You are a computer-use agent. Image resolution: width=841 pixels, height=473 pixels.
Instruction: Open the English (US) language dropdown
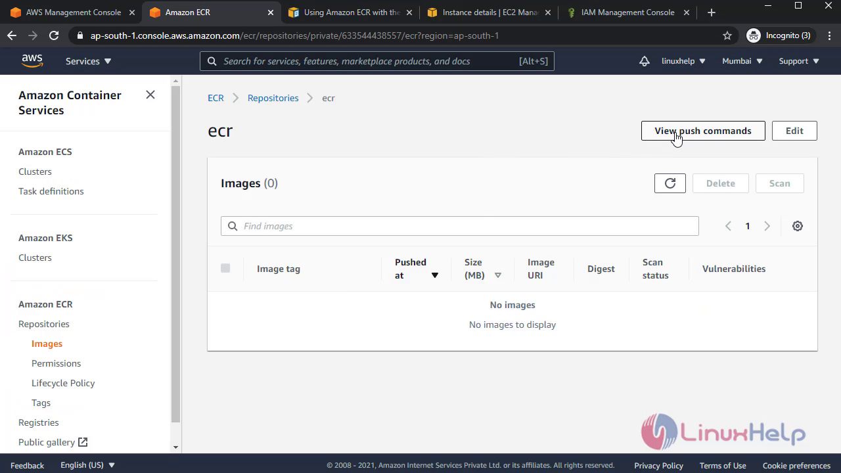(87, 465)
